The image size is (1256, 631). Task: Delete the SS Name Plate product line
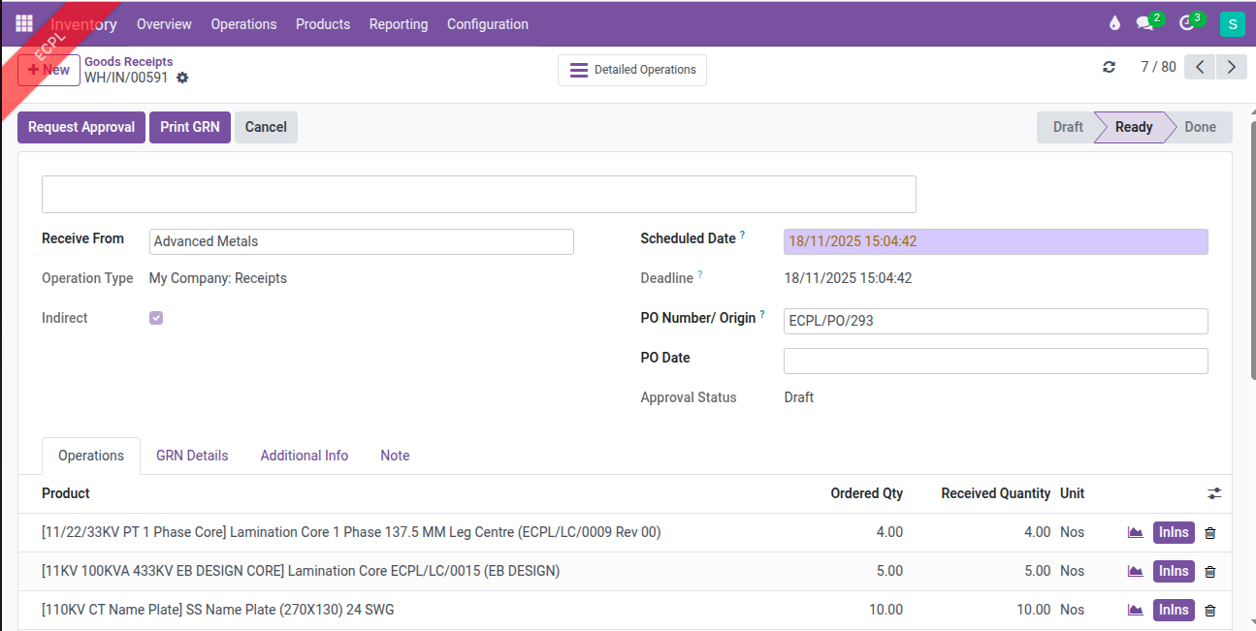[x=1209, y=611]
